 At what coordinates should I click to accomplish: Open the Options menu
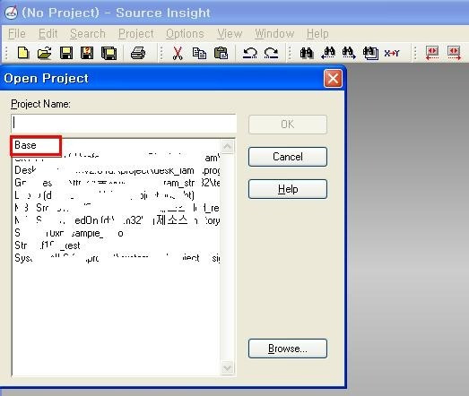pyautogui.click(x=185, y=34)
